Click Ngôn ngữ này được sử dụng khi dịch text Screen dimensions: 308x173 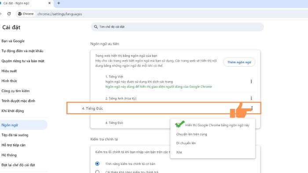click(x=139, y=82)
